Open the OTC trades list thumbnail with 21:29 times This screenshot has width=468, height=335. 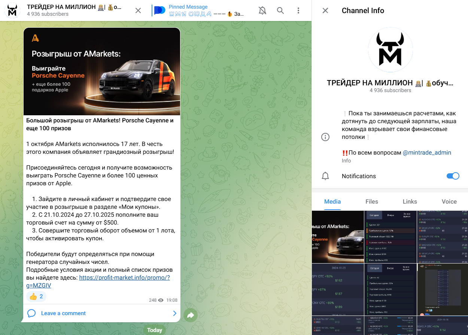click(x=443, y=237)
